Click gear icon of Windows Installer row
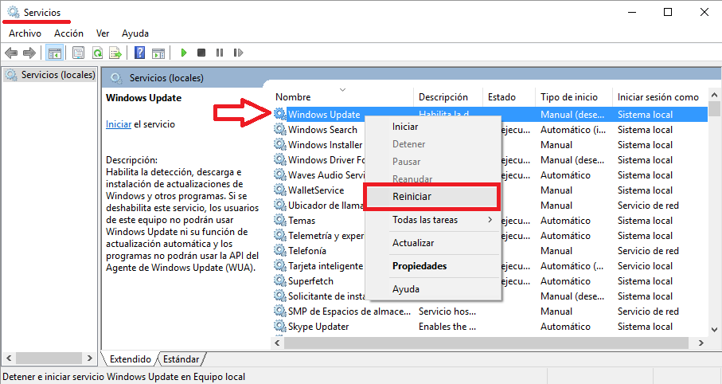The image size is (722, 384). coord(280,144)
